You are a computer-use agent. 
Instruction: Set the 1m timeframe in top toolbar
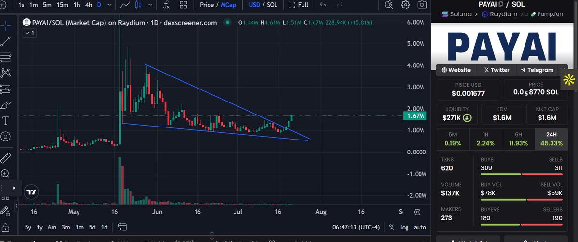coord(34,5)
